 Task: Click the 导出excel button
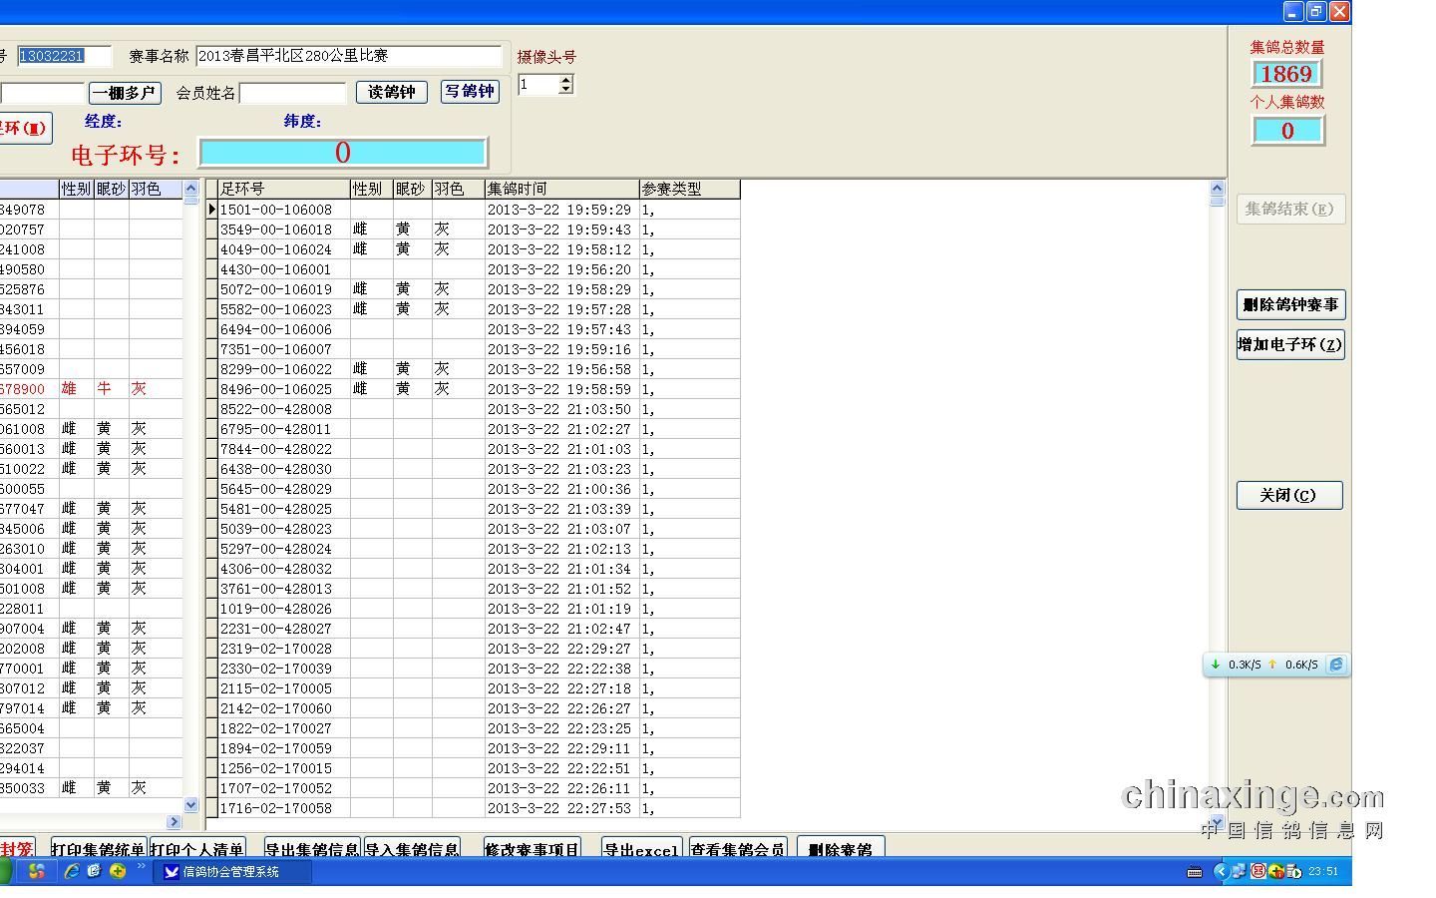pos(641,849)
